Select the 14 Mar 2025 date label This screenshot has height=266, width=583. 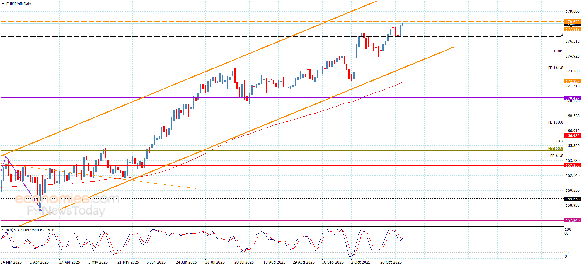[11, 262]
